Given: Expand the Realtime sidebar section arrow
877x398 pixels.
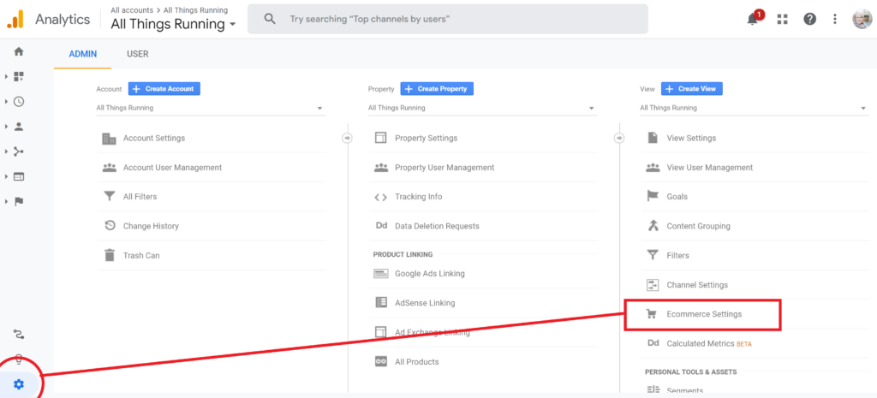Looking at the screenshot, I should [6, 102].
